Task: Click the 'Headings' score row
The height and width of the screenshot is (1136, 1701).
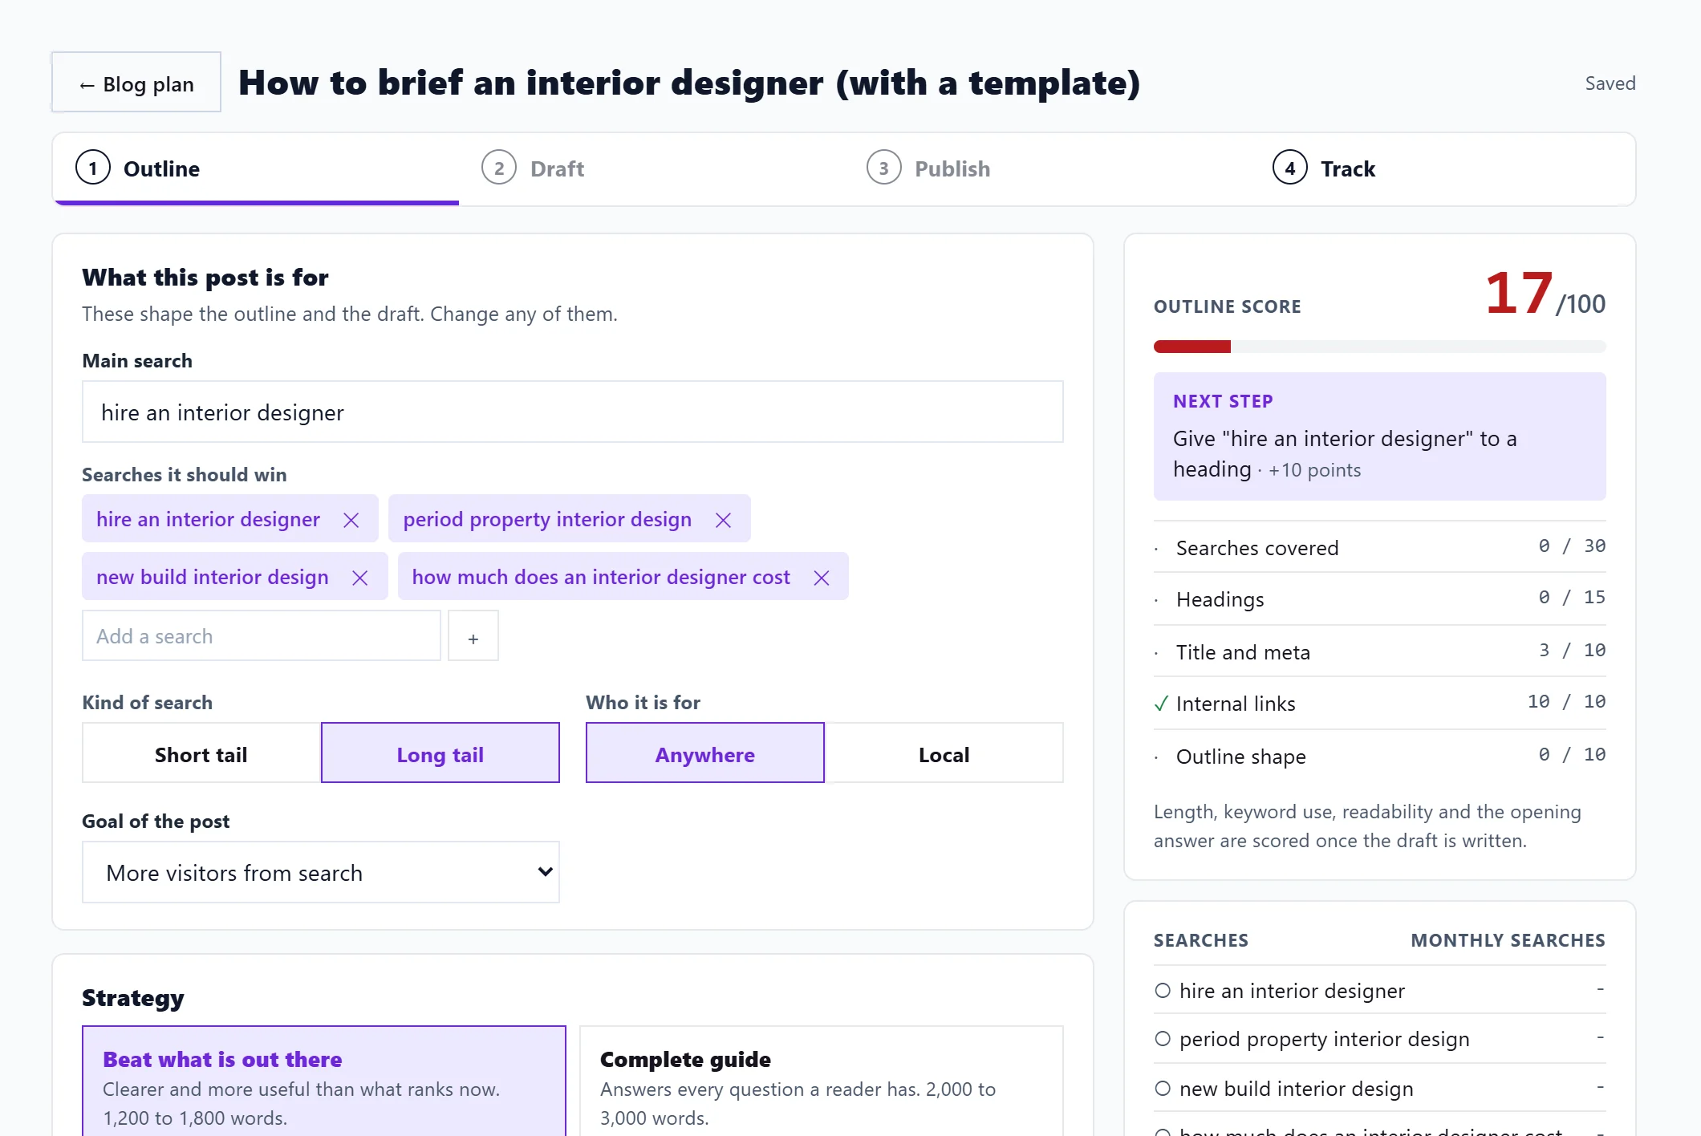Action: (x=1380, y=598)
